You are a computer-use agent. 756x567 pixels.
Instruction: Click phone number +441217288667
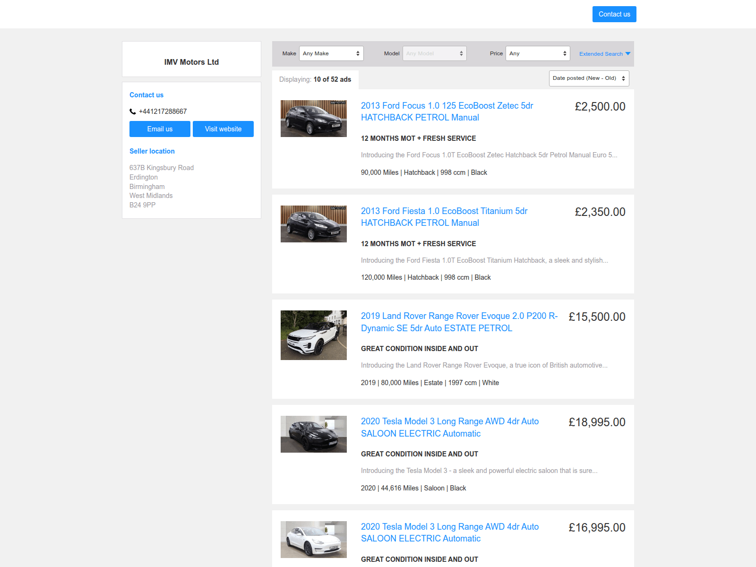click(x=163, y=112)
